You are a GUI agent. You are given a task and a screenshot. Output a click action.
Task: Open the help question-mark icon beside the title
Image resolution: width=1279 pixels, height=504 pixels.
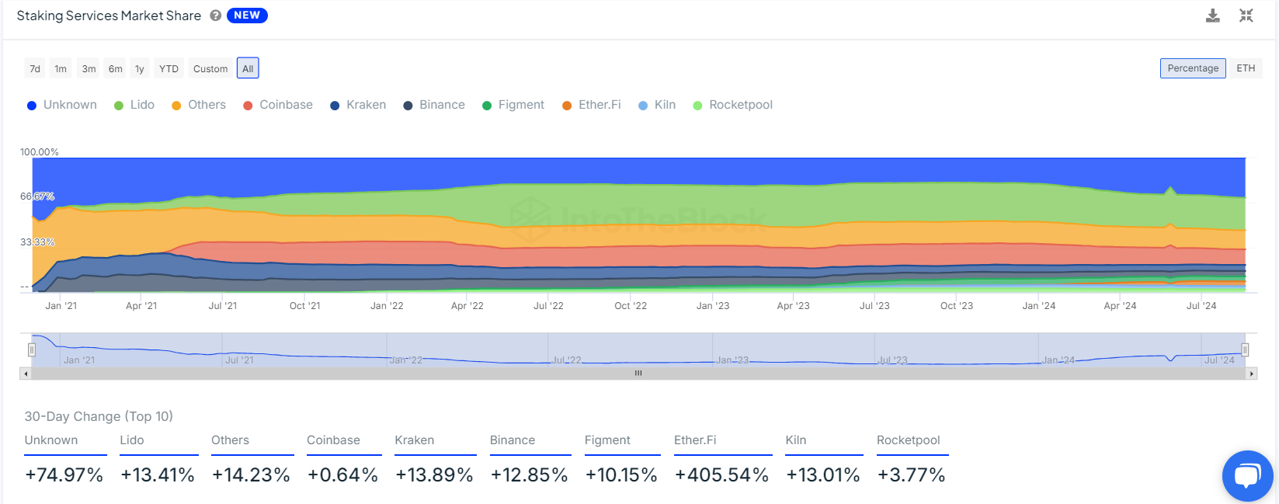pos(216,16)
